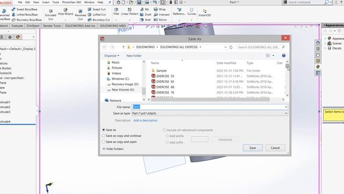Screen dimensions: 344x194
Task: Open the Organize dropdown menu
Action: point(112,56)
